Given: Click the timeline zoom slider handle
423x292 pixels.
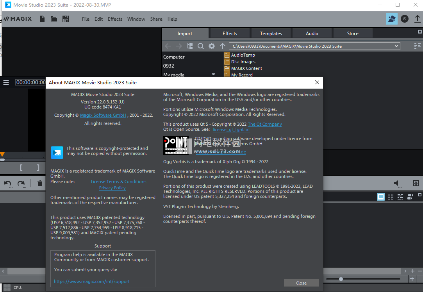Looking at the screenshot, I should (341, 279).
